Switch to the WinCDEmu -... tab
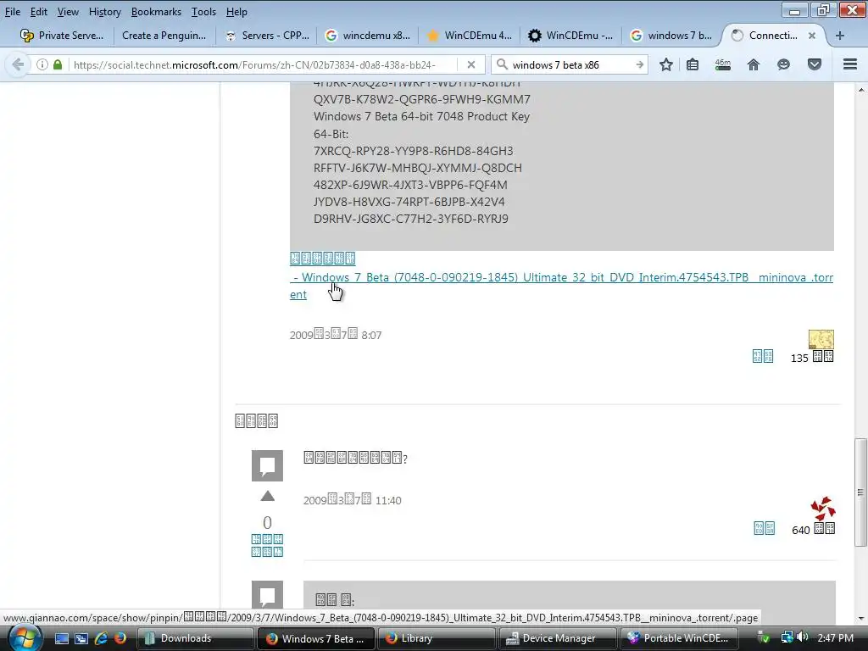The width and height of the screenshot is (868, 651). [x=571, y=36]
